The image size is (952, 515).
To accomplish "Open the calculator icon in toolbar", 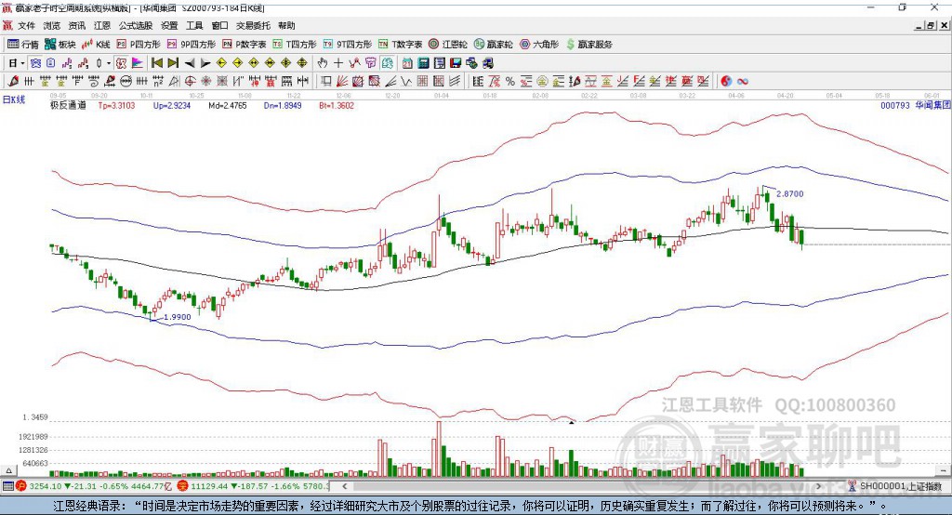I will pyautogui.click(x=423, y=63).
